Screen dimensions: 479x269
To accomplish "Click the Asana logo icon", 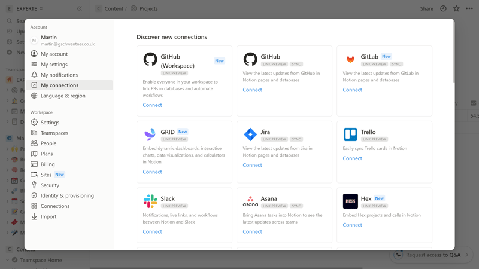I will click(x=250, y=201).
